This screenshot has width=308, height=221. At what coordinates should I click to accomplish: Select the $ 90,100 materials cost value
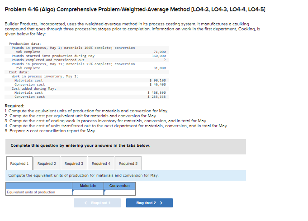coord(158,81)
